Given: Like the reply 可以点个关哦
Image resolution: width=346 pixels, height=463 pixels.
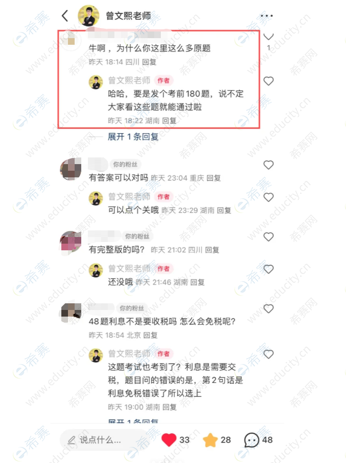Looking at the screenshot, I should [268, 197].
